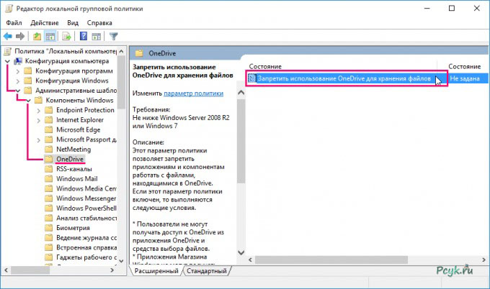Collapse the Конфигурация компьютера tree node

tap(7, 60)
